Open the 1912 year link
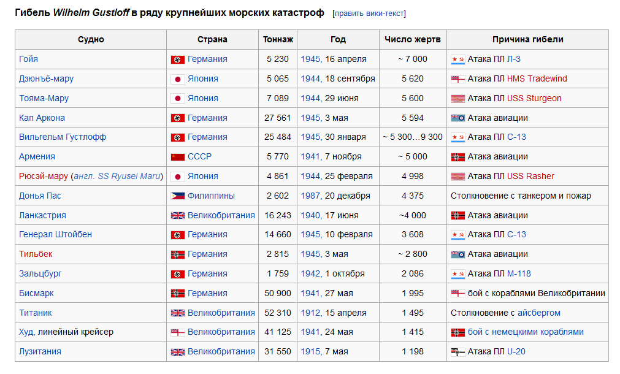 (x=310, y=313)
